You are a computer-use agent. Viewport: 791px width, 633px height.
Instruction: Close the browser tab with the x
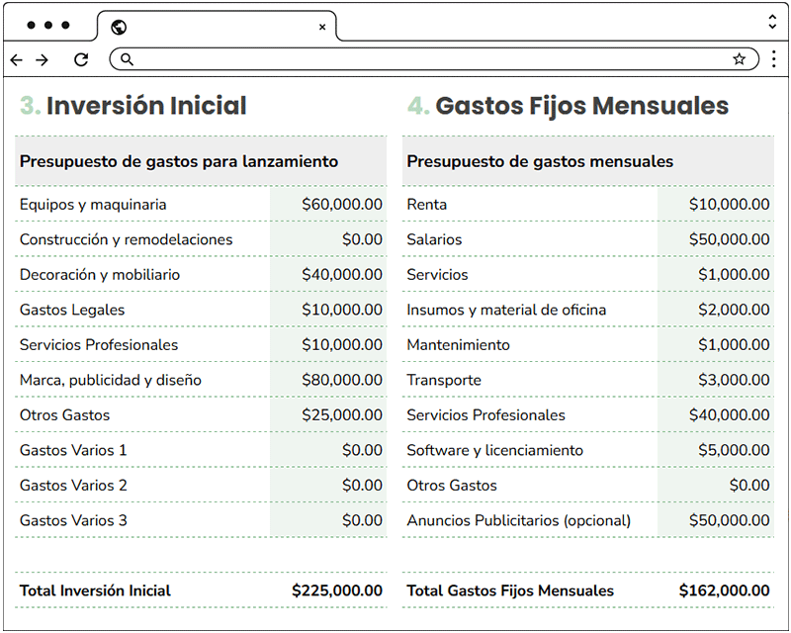322,28
